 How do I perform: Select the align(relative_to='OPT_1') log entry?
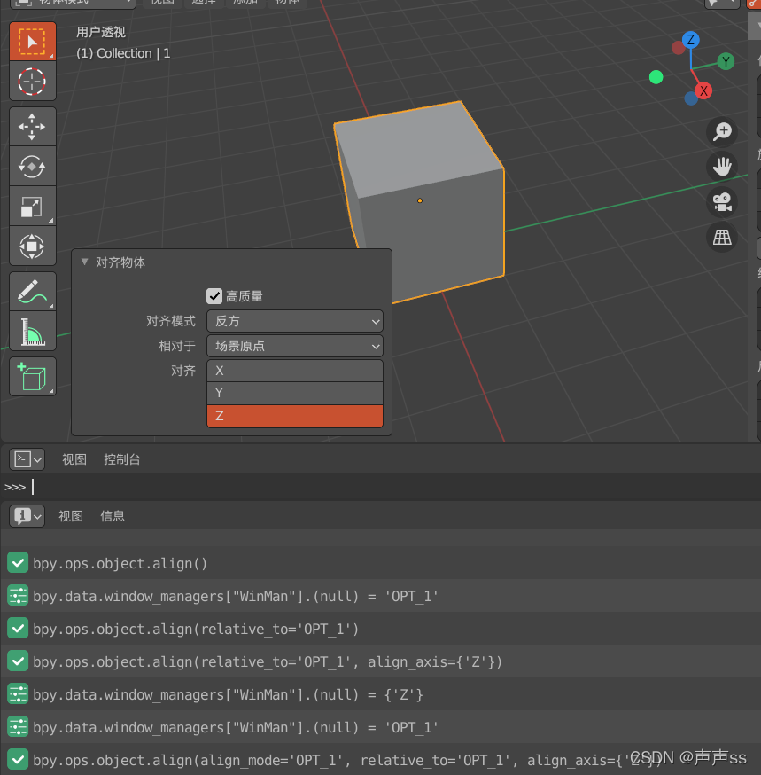coord(380,629)
